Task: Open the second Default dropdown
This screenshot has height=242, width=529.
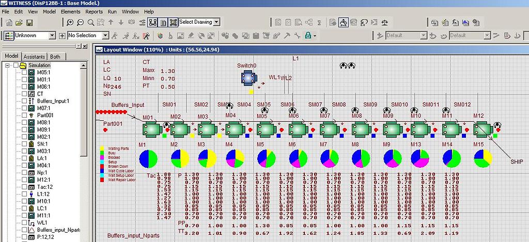Action: 487,36
